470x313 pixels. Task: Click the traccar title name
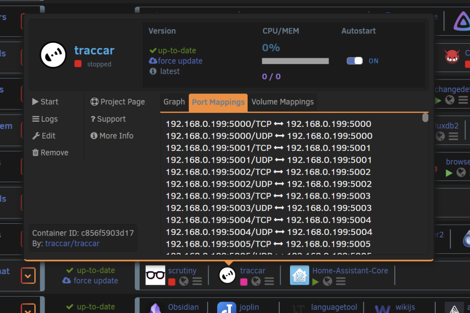pos(94,50)
